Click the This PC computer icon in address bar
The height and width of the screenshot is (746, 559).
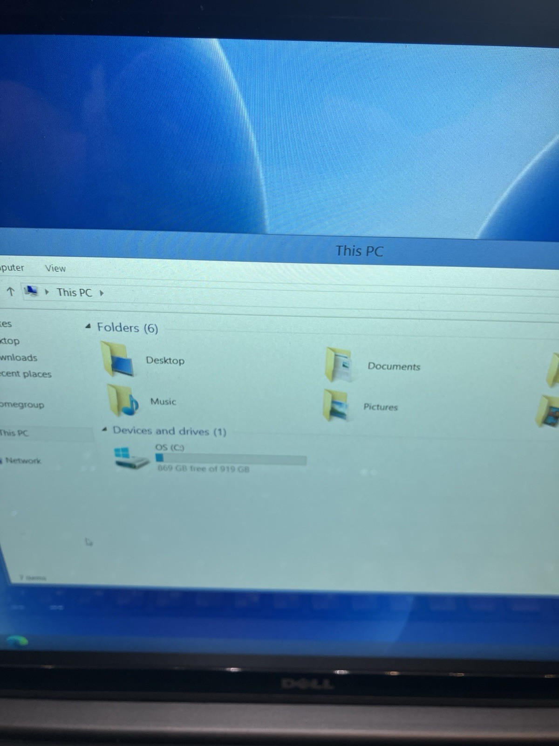point(31,291)
